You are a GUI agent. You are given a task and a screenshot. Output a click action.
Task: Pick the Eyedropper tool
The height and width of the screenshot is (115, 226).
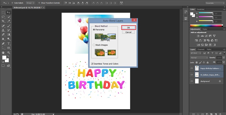coord(9,21)
